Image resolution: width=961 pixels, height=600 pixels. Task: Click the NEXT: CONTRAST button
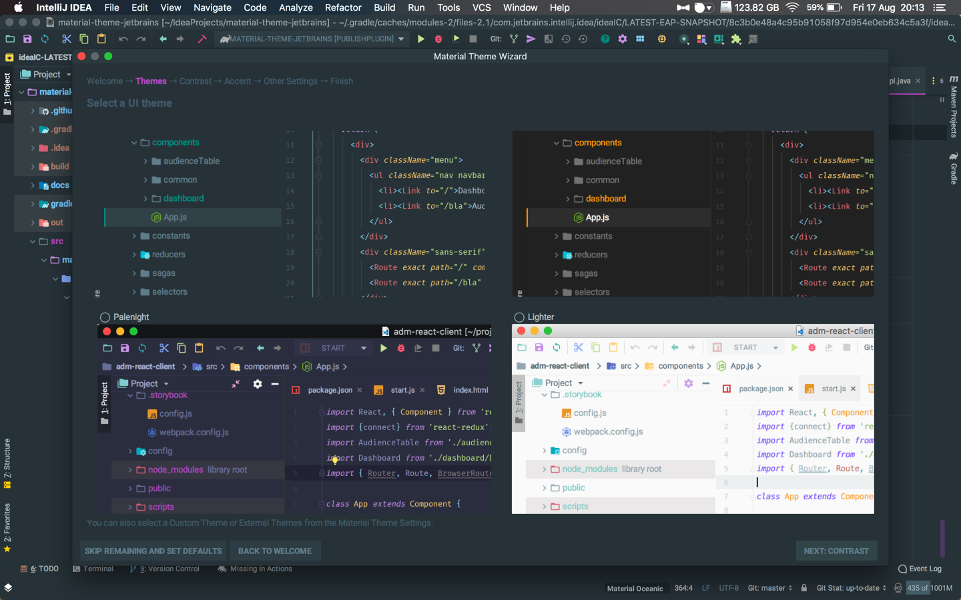coord(836,551)
